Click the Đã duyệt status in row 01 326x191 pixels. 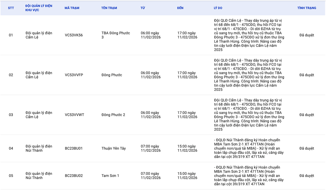click(307, 35)
